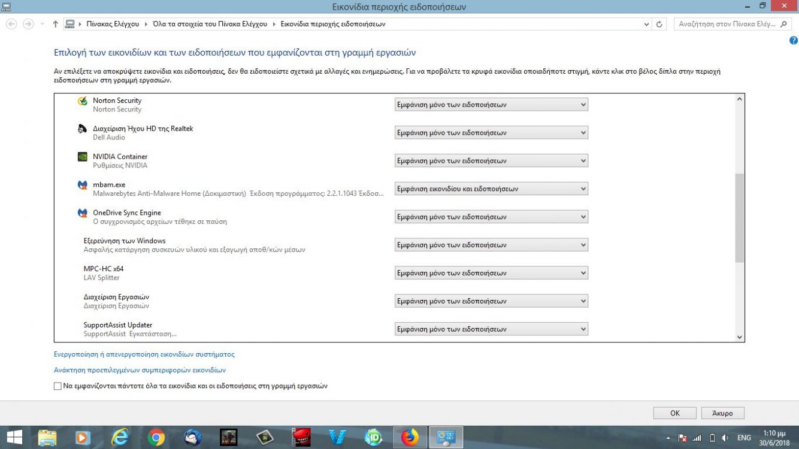This screenshot has width=799, height=449.
Task: Expand the SupportAssist Updater behavior dropdown
Action: (491, 329)
